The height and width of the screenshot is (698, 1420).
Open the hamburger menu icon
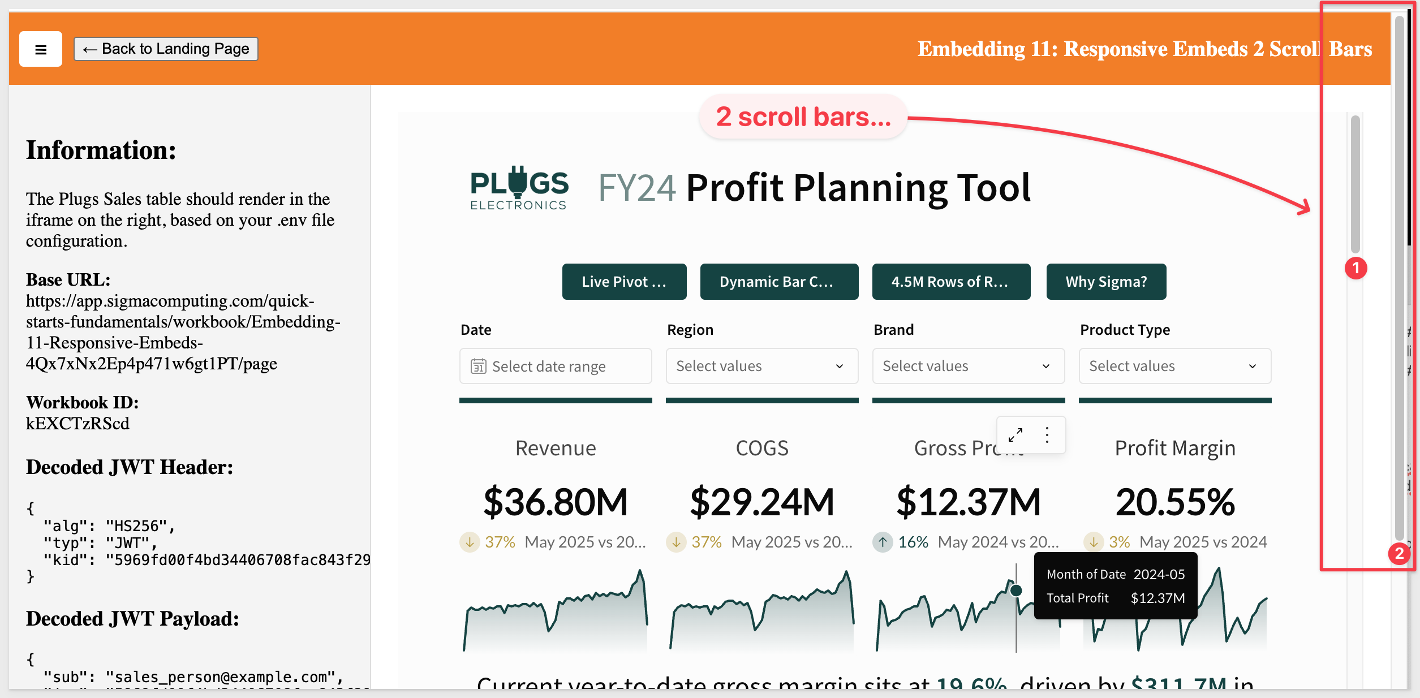(x=40, y=49)
